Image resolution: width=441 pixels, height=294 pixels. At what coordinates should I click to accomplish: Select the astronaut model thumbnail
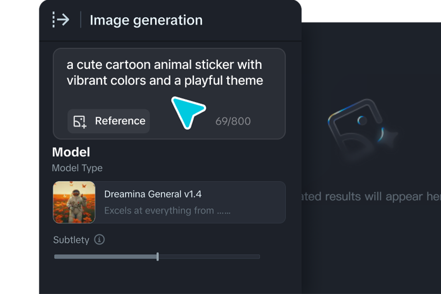74,202
